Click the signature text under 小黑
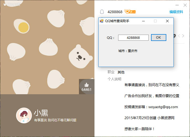190x137 pixels. pos(55,120)
